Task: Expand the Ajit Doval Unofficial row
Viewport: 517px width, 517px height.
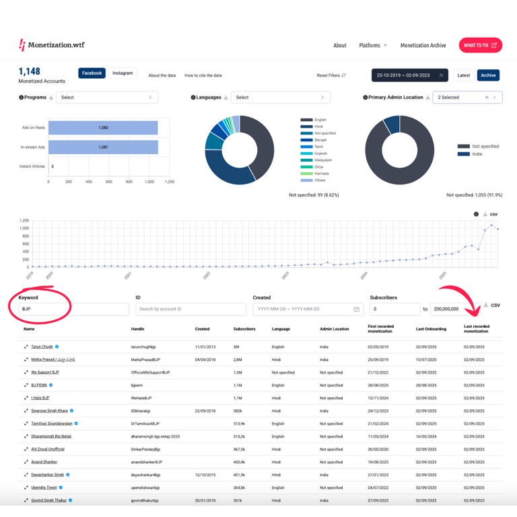Action: (26, 449)
